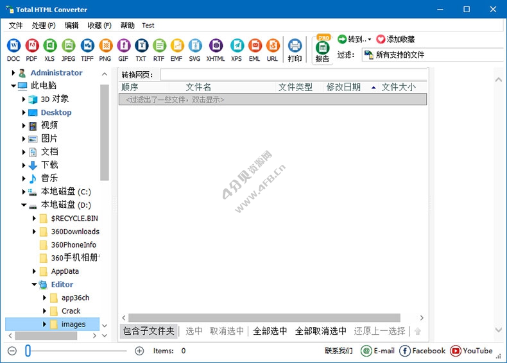Click the zoom slider handle
The height and width of the screenshot is (363, 507).
click(x=28, y=351)
